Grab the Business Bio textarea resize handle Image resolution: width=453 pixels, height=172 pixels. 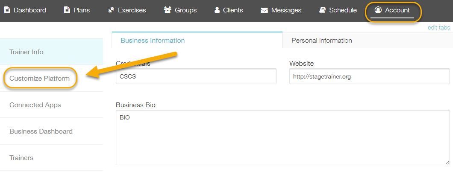click(447, 163)
